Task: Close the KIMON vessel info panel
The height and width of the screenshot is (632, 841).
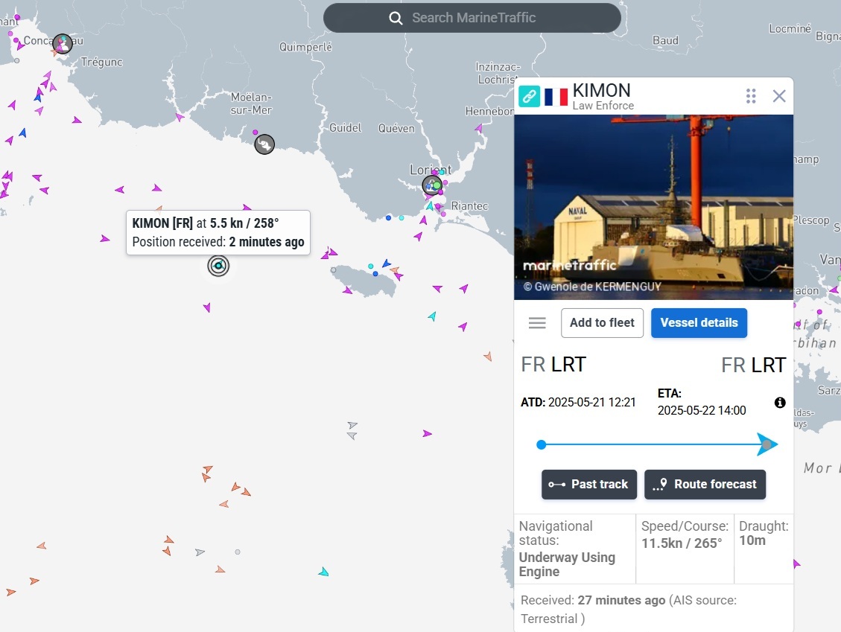Action: [x=779, y=96]
